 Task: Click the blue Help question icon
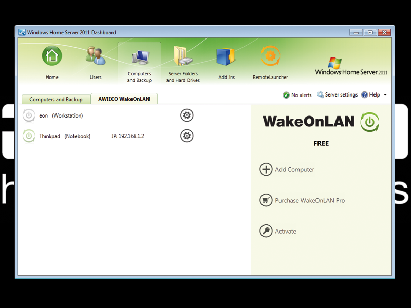pyautogui.click(x=364, y=95)
